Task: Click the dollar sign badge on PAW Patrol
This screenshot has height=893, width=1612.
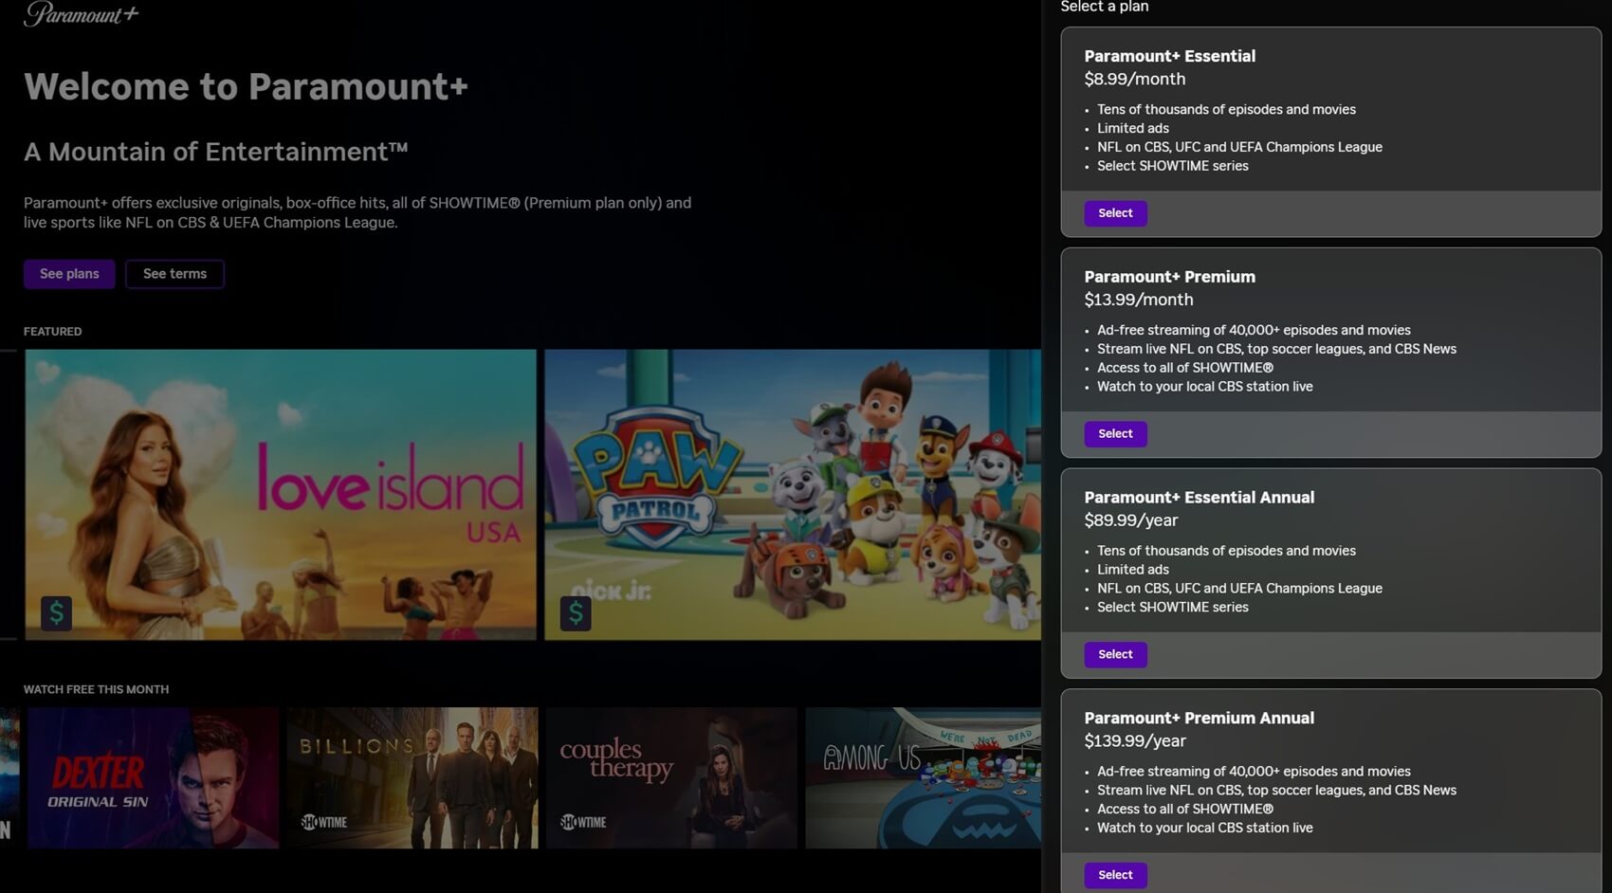Action: [x=576, y=613]
